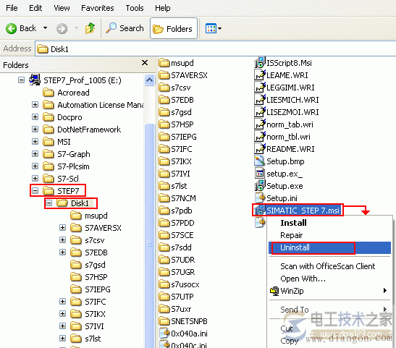Screen dimensions: 396x348
Task: Select the setup.ex_ file icon
Action: point(260,174)
